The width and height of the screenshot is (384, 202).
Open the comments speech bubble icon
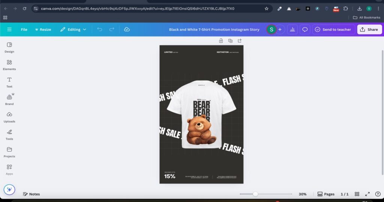pyautogui.click(x=304, y=29)
